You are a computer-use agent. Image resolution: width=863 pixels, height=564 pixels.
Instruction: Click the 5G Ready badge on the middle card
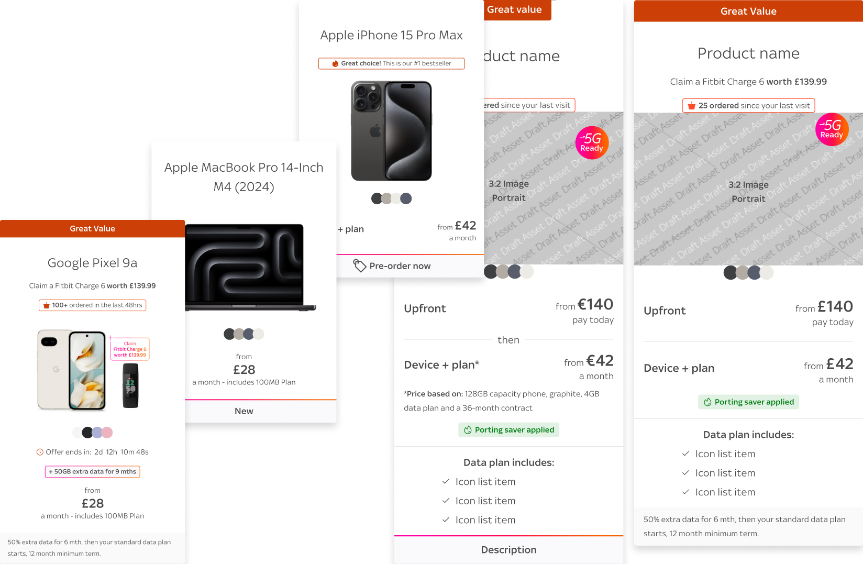592,142
